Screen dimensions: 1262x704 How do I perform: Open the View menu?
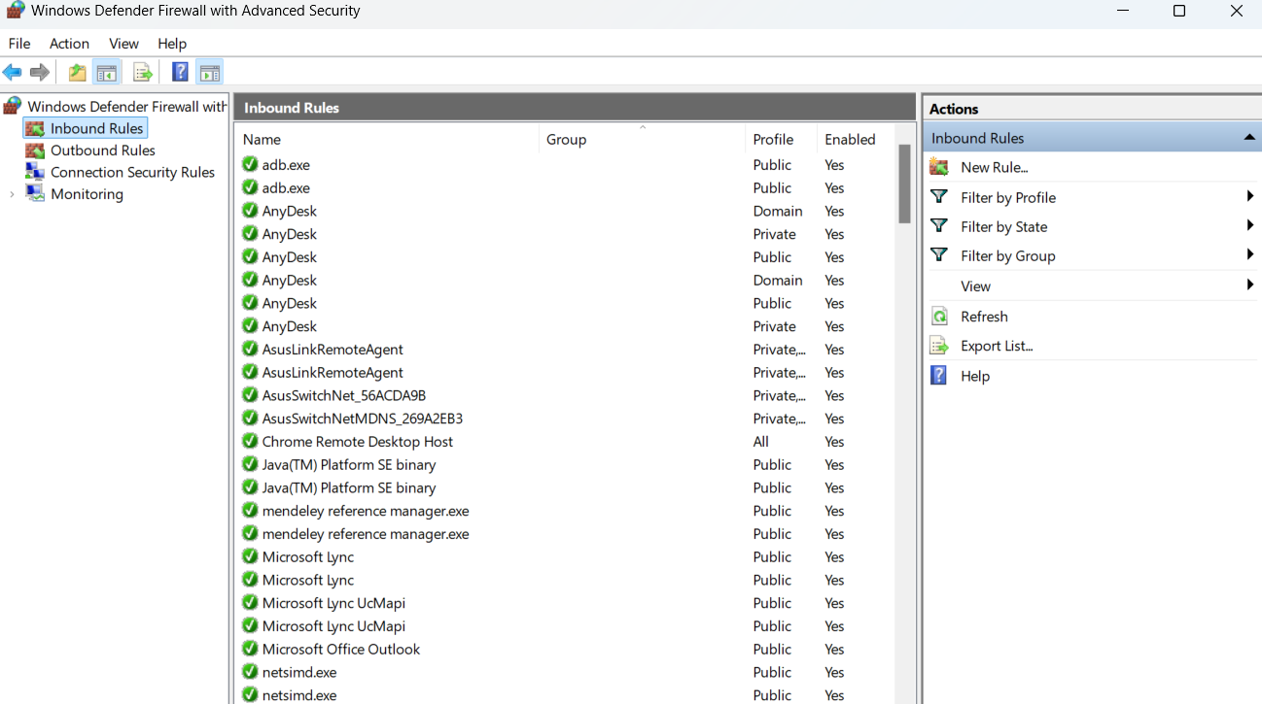[x=123, y=43]
